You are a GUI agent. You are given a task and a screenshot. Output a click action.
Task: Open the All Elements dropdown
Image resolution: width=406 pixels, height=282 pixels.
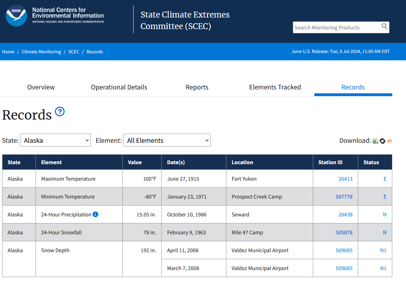[167, 140]
